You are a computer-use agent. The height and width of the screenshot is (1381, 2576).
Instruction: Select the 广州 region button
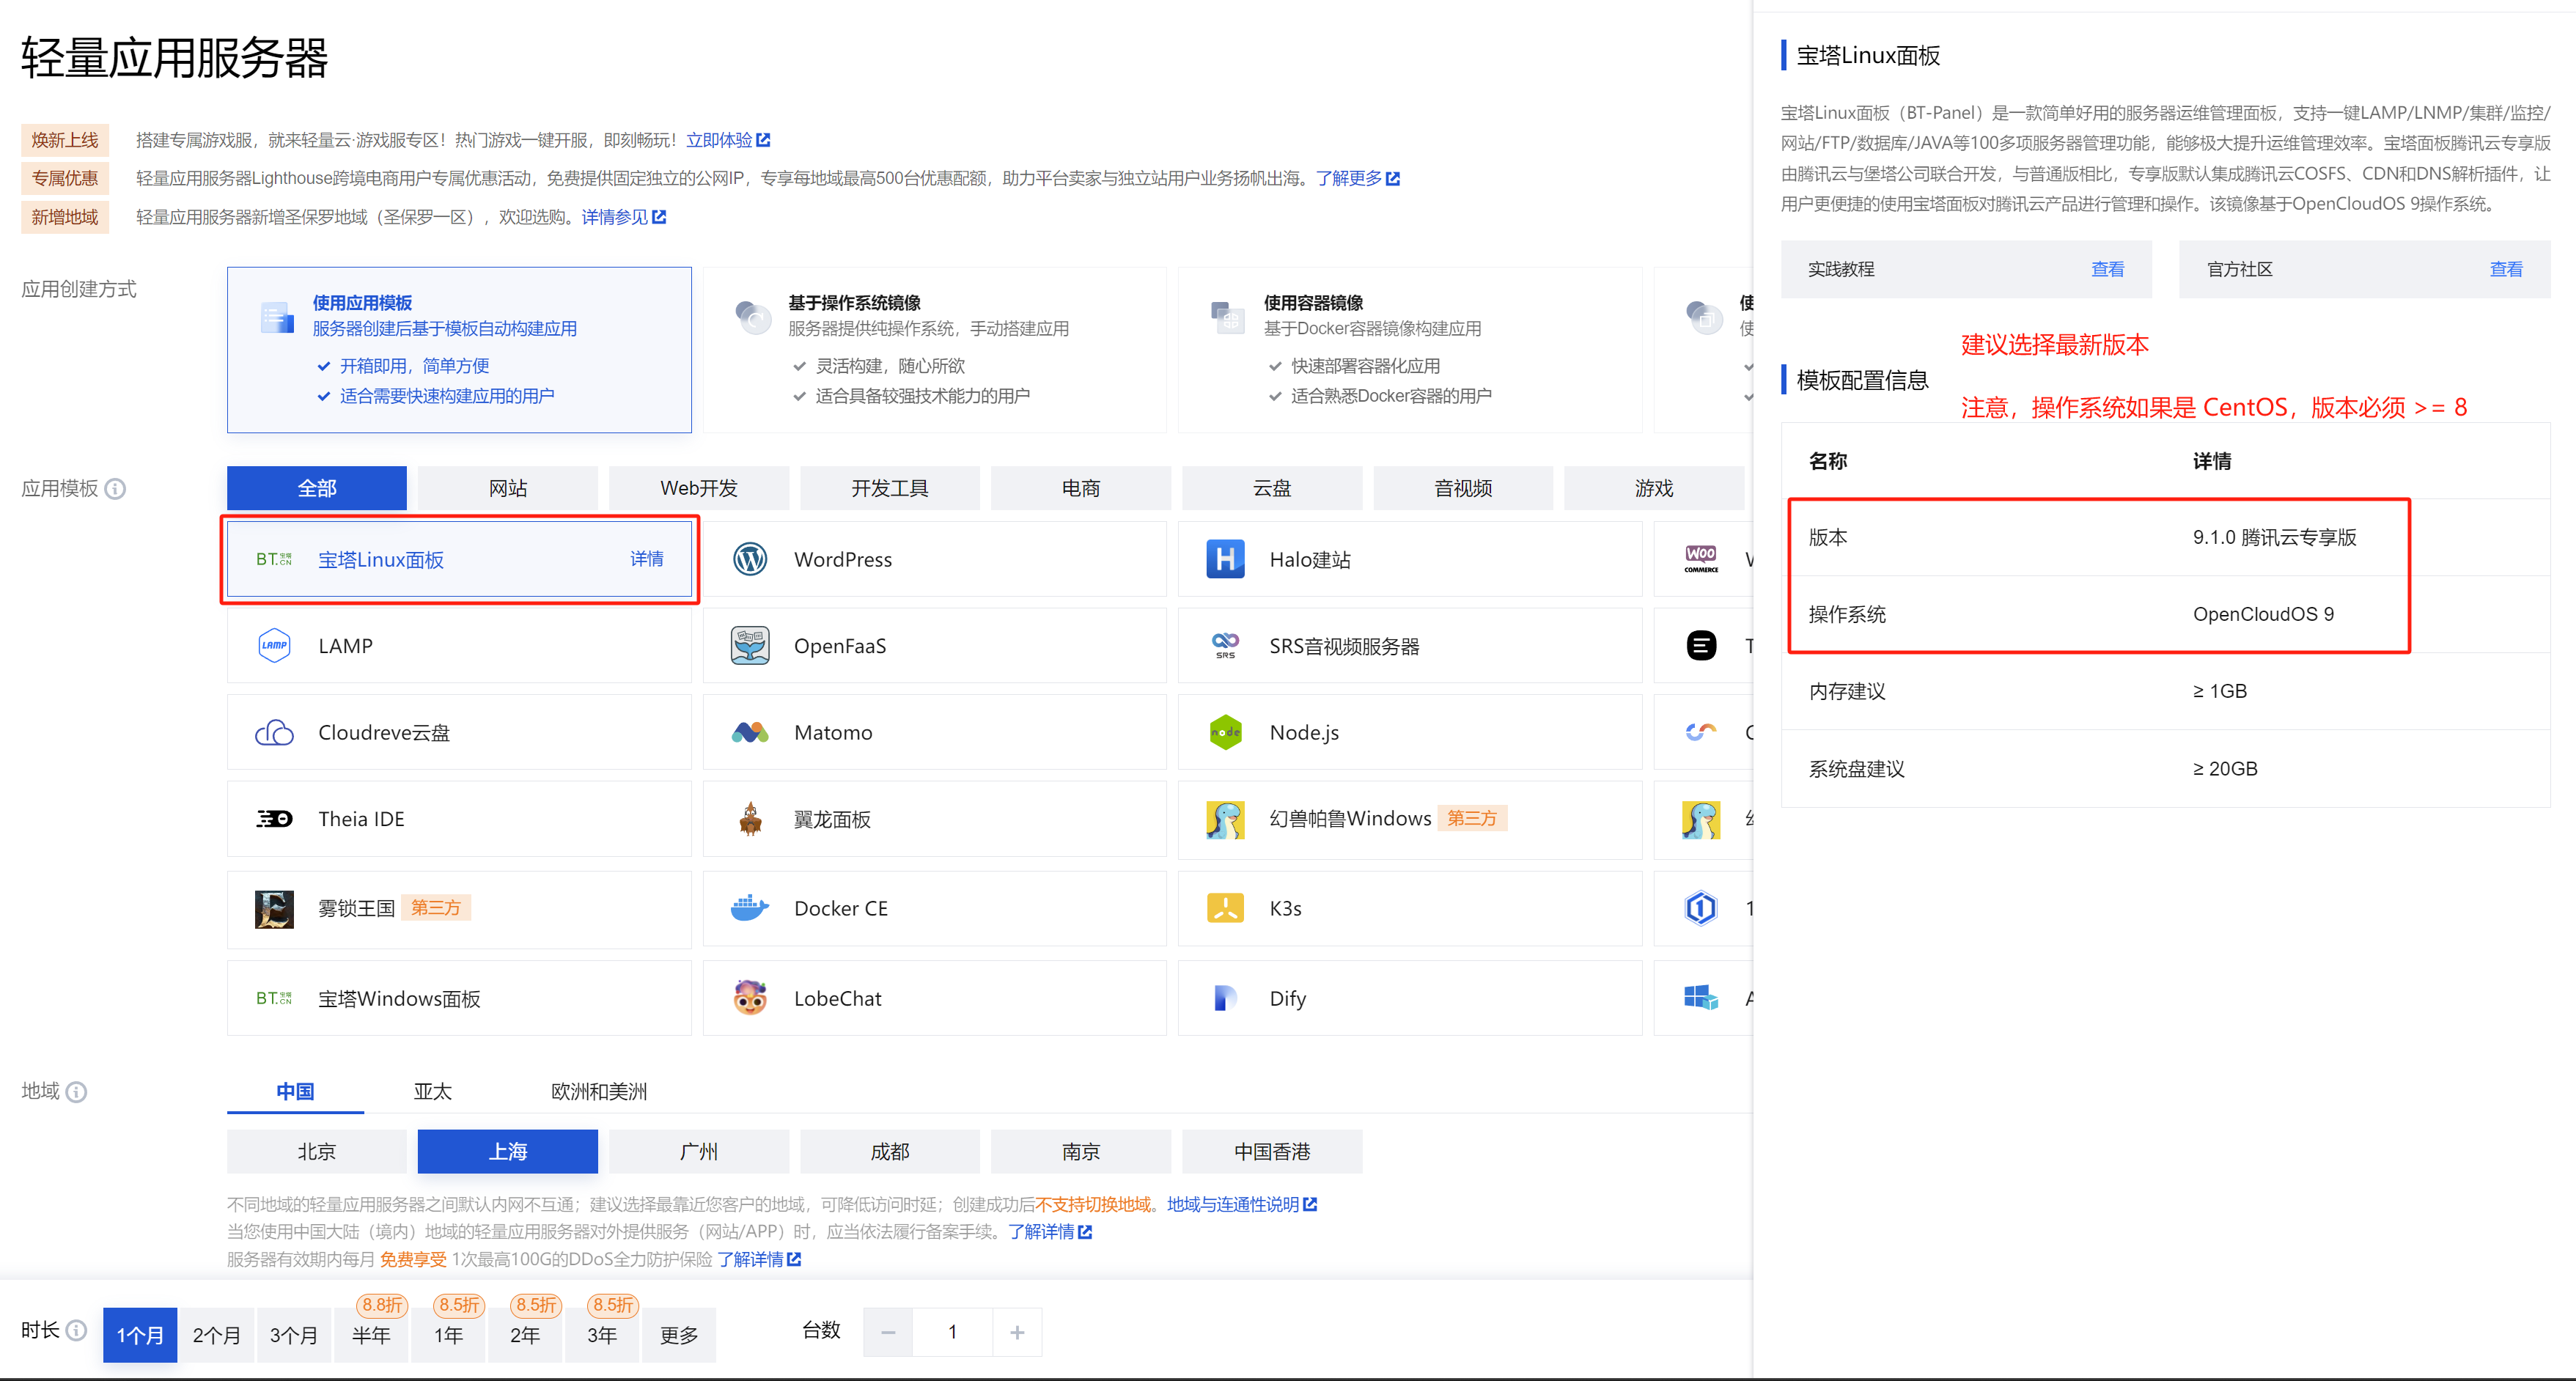point(698,1151)
